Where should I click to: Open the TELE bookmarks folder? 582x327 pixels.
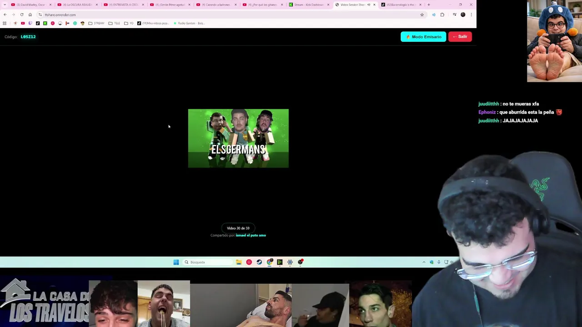click(114, 23)
